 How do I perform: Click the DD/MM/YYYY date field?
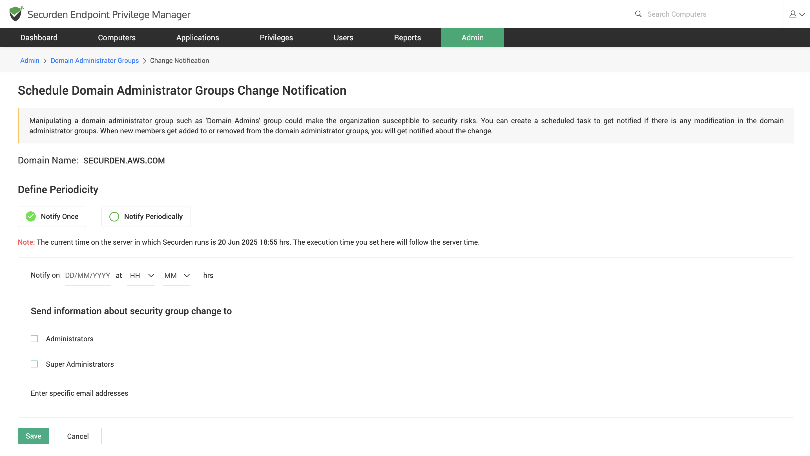point(88,276)
